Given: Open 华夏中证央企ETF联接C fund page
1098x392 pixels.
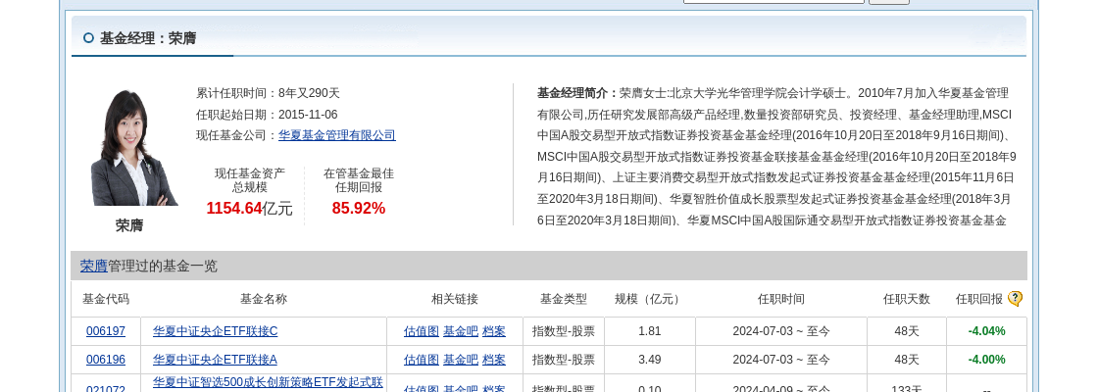Looking at the screenshot, I should [x=215, y=331].
